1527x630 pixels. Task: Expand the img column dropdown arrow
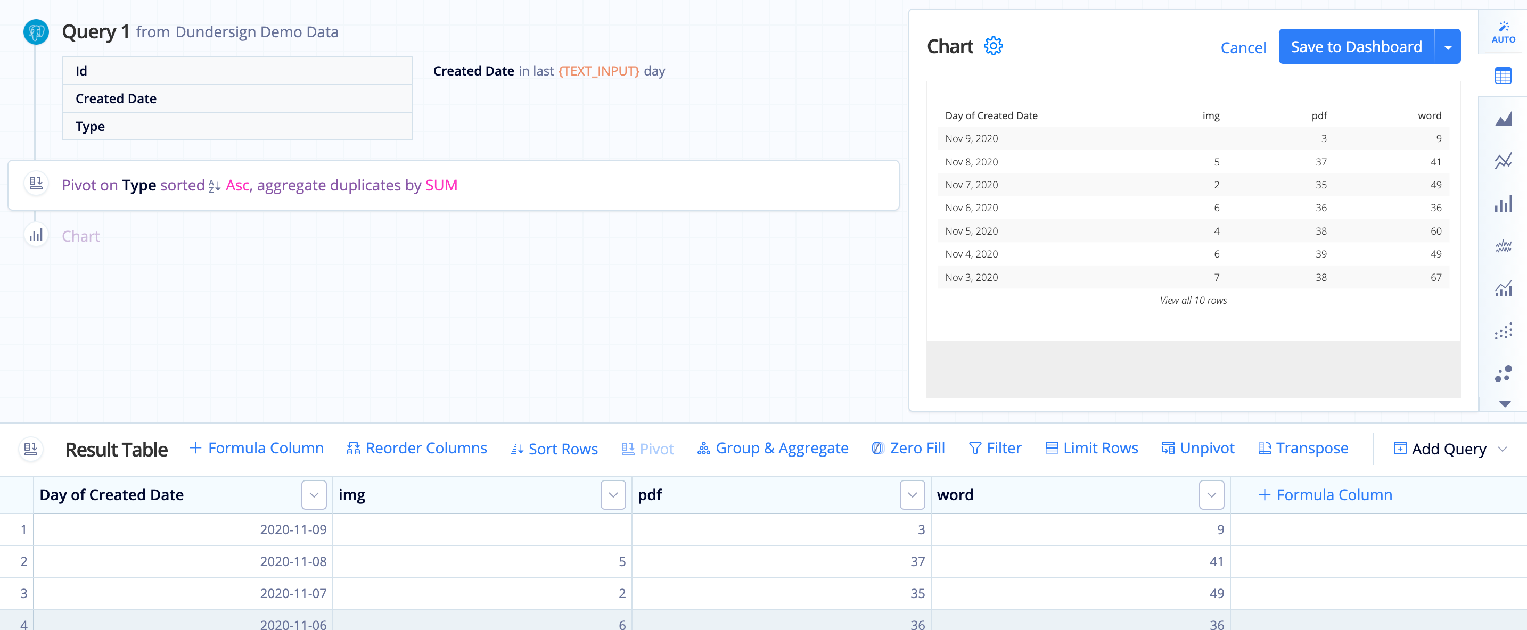coord(613,495)
